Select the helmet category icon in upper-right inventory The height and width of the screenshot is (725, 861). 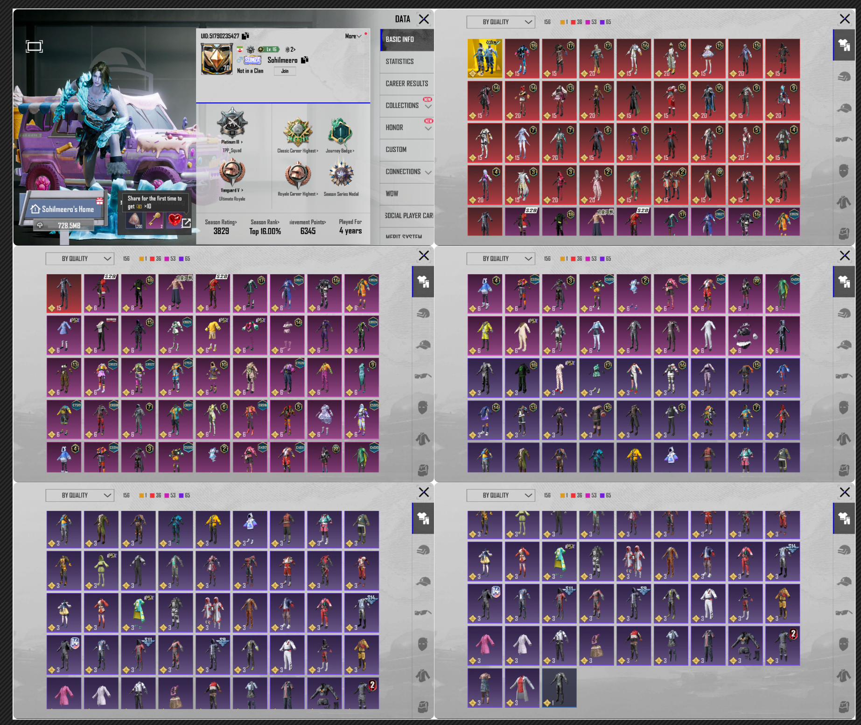coord(844,76)
